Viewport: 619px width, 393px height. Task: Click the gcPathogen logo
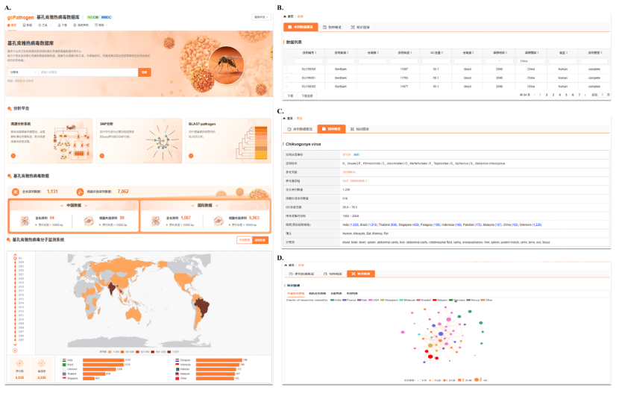pos(21,16)
